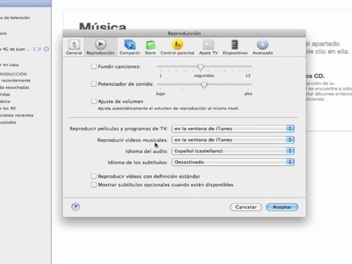
Task: Open the Avanzado gear icon
Action: [263, 47]
